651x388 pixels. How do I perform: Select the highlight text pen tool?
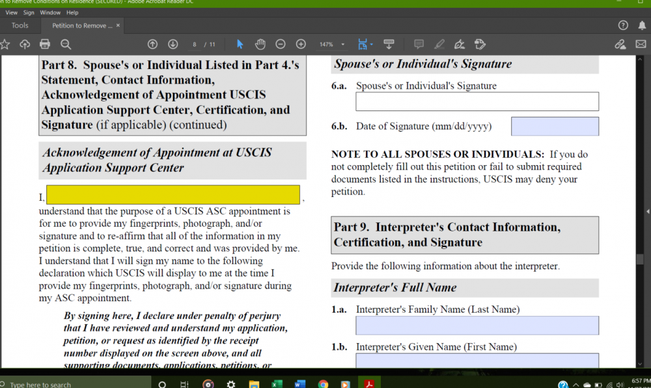coord(439,44)
